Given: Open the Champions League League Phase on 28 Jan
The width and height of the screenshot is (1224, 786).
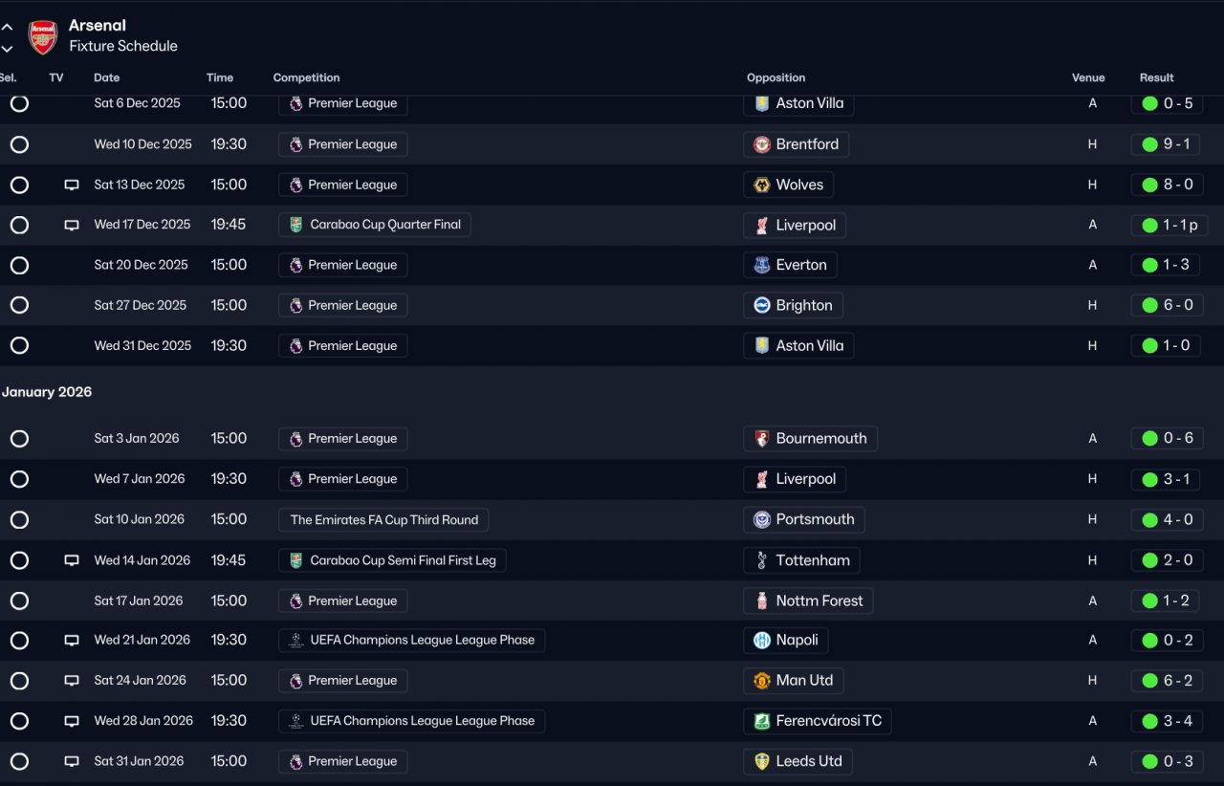Looking at the screenshot, I should click(x=411, y=721).
